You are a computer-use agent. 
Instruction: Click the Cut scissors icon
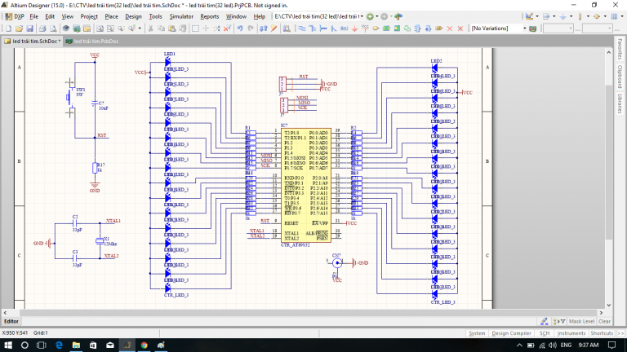click(x=150, y=28)
